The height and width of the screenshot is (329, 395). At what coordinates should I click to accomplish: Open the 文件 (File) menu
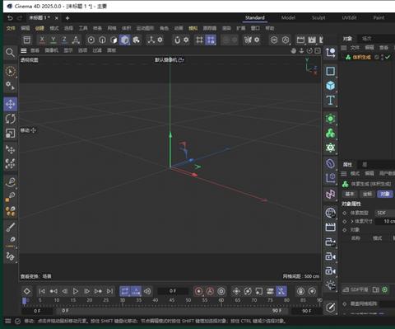(x=11, y=28)
